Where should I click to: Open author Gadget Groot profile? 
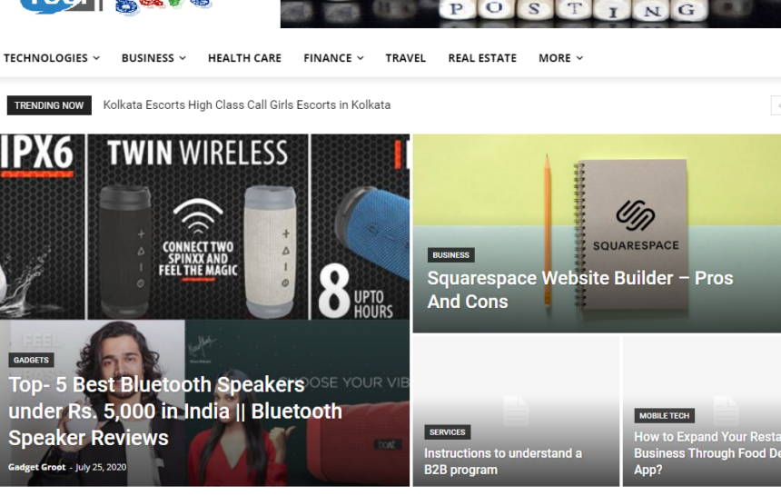click(x=37, y=467)
